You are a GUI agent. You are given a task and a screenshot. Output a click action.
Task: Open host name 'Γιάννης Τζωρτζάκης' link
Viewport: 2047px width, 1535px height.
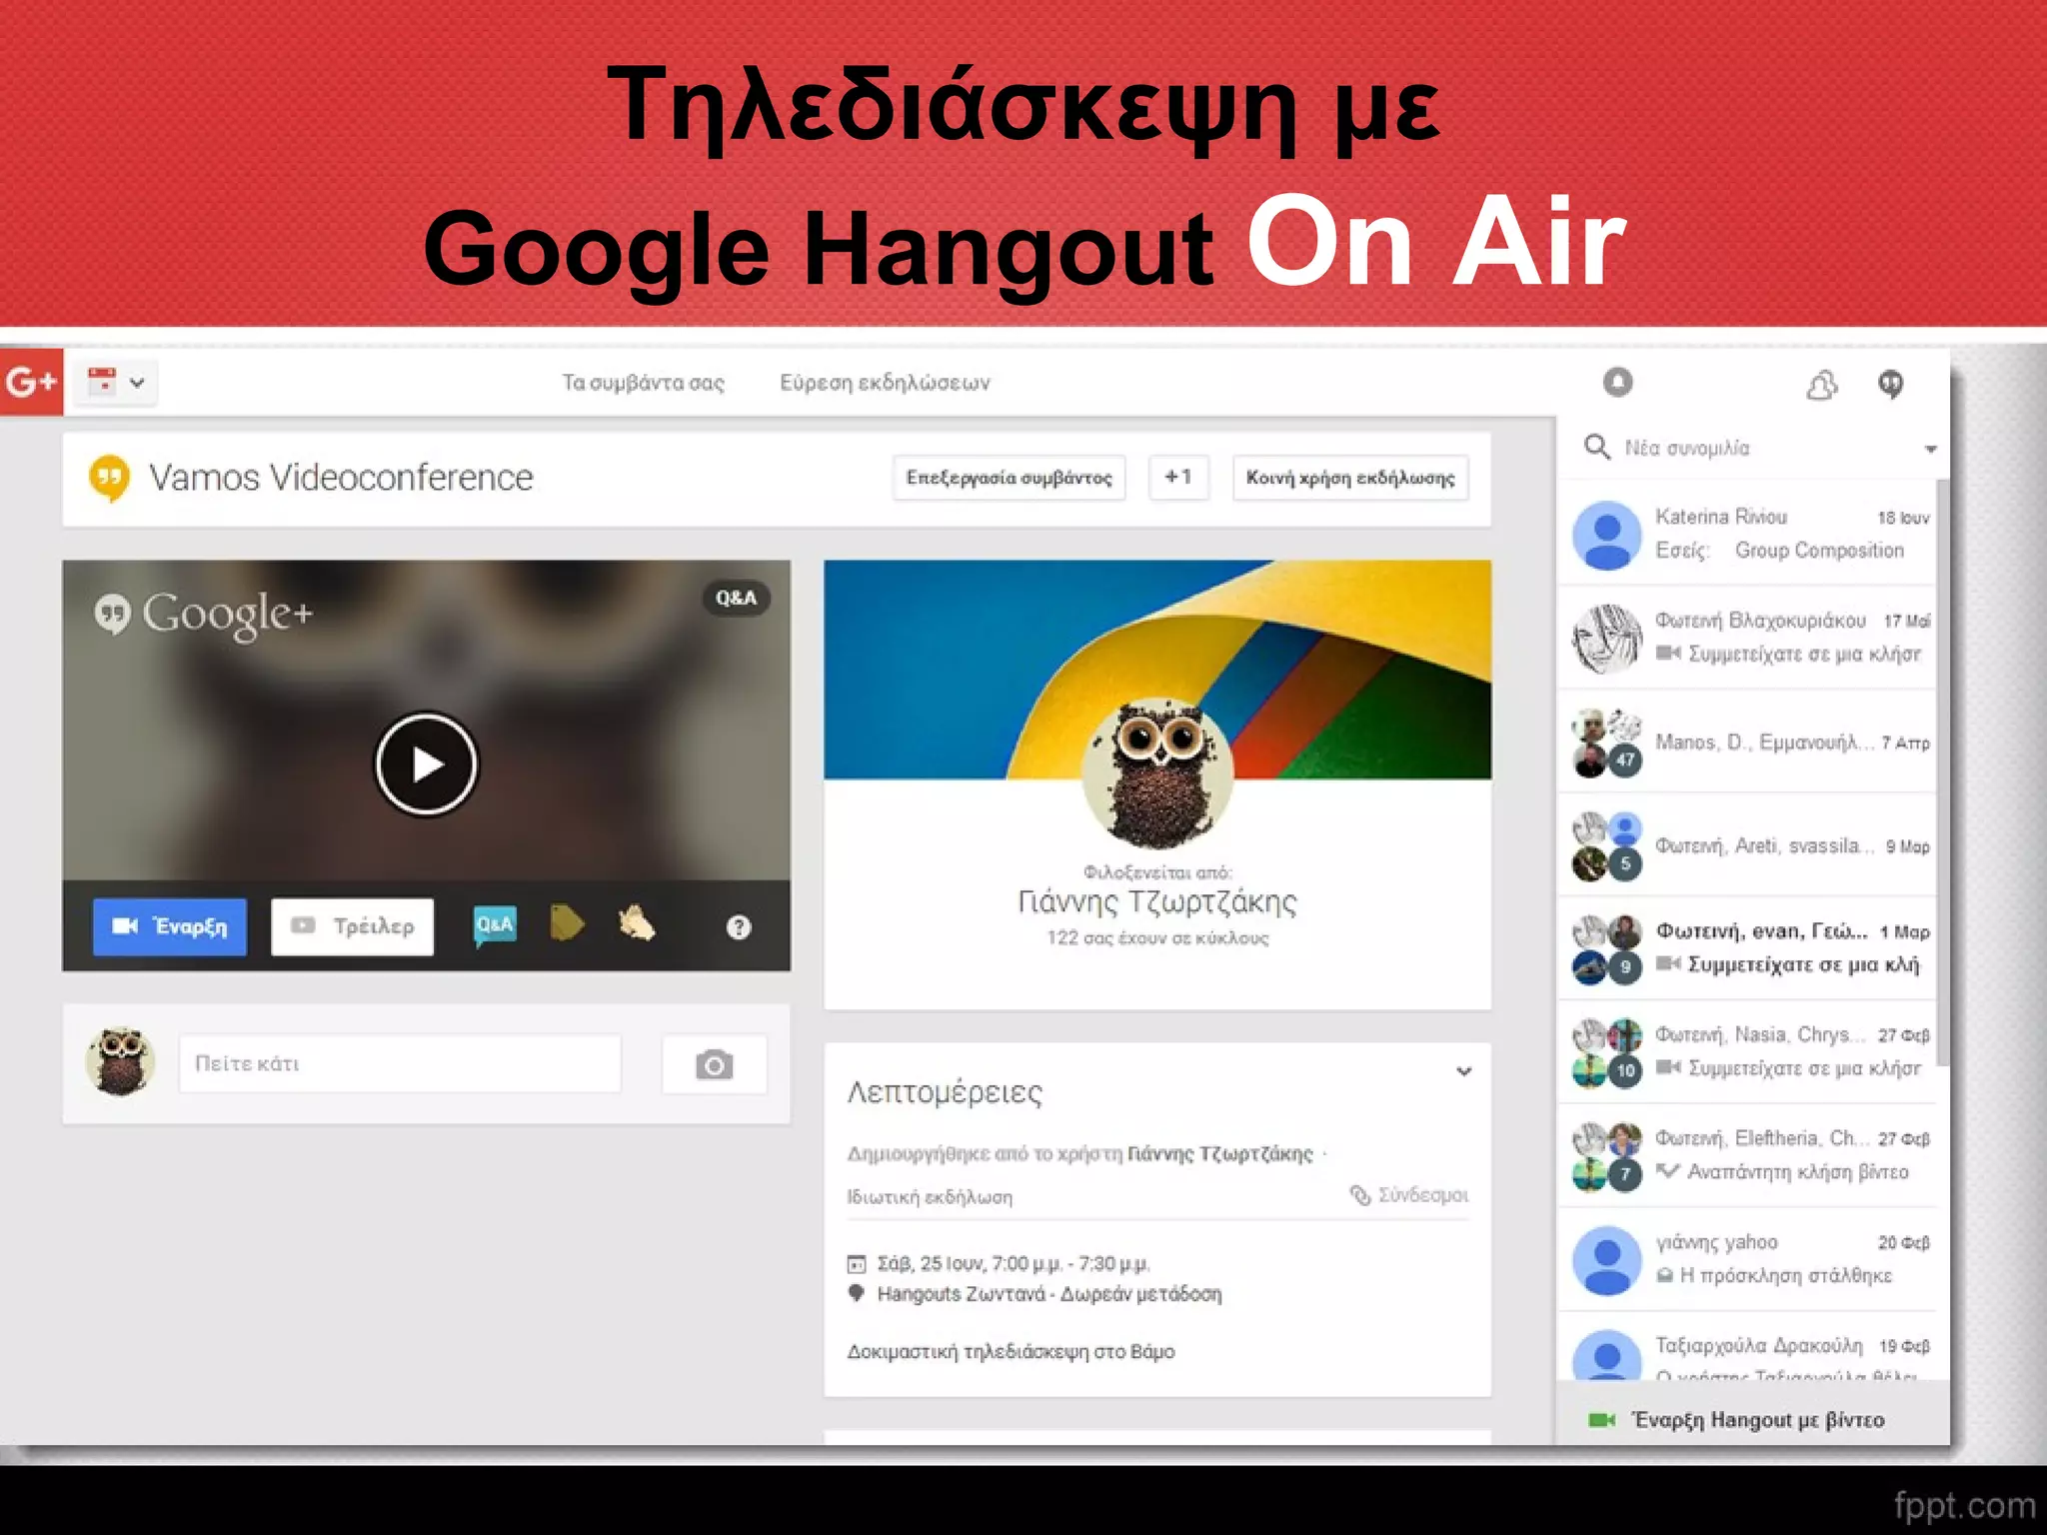pyautogui.click(x=1157, y=902)
